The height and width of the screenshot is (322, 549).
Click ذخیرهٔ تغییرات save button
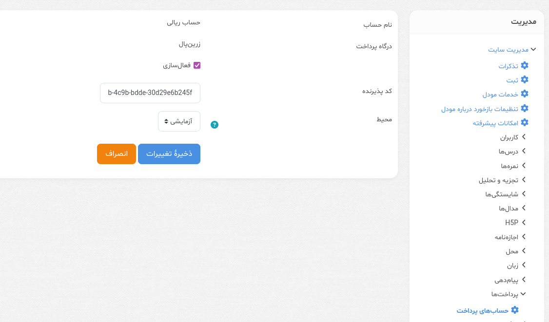tap(169, 154)
